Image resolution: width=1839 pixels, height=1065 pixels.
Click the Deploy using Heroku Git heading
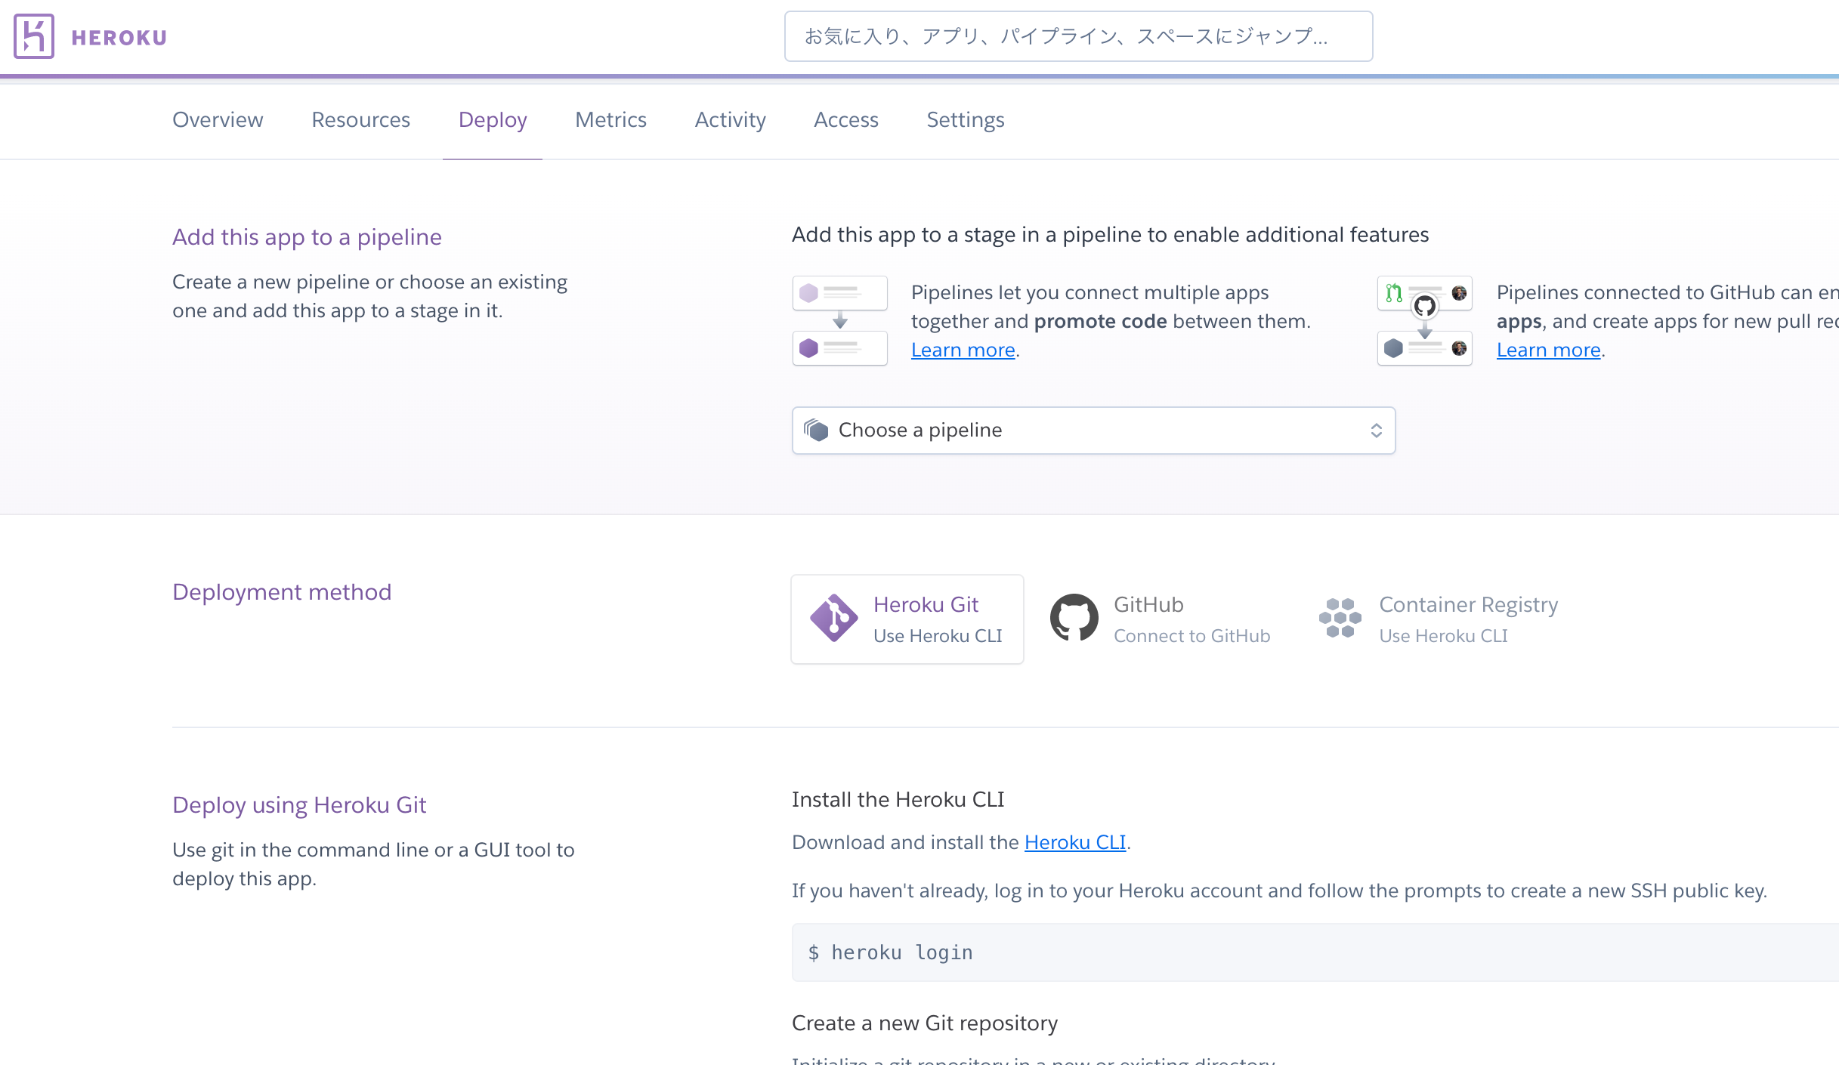[299, 805]
